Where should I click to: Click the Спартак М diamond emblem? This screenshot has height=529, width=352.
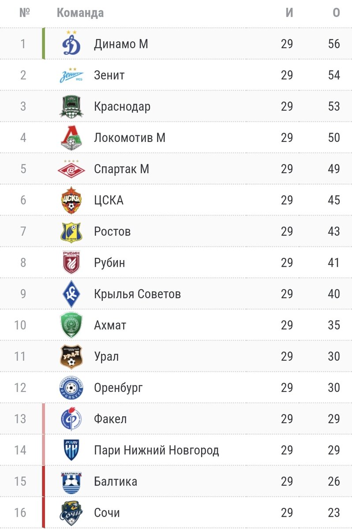click(71, 169)
